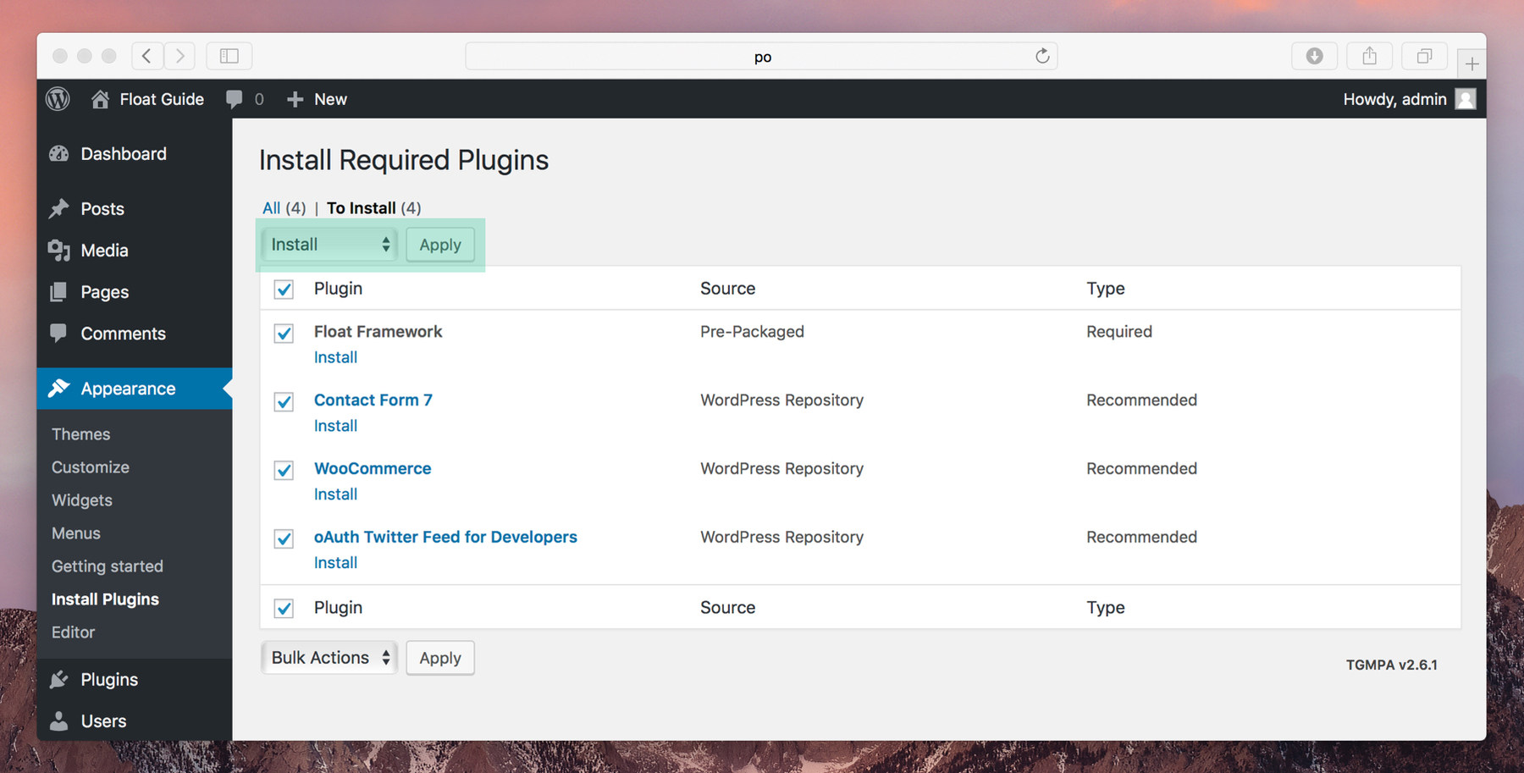Uncheck the Float Framework checkbox
This screenshot has width=1524, height=773.
coord(284,333)
